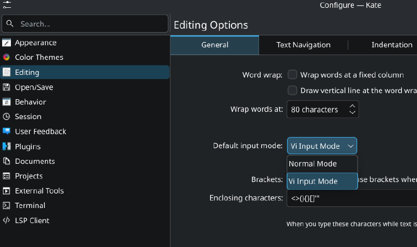Screen dimensions: 417x247
Task: Decrease wrap column with the down arrow
Action: [x=352, y=112]
